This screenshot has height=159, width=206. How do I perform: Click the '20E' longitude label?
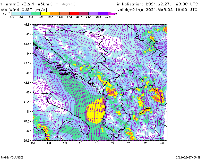point(114,143)
